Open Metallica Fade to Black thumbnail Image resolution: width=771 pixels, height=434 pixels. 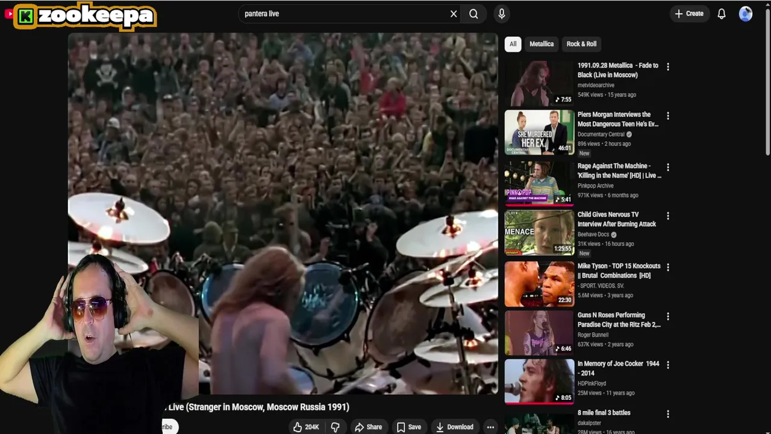coord(539,83)
